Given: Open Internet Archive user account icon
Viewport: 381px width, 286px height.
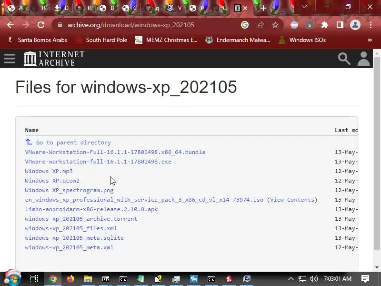Looking at the screenshot, I should [363, 59].
